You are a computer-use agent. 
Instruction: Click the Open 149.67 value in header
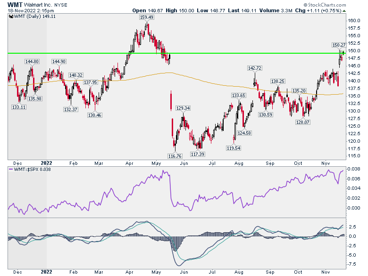pos(147,10)
